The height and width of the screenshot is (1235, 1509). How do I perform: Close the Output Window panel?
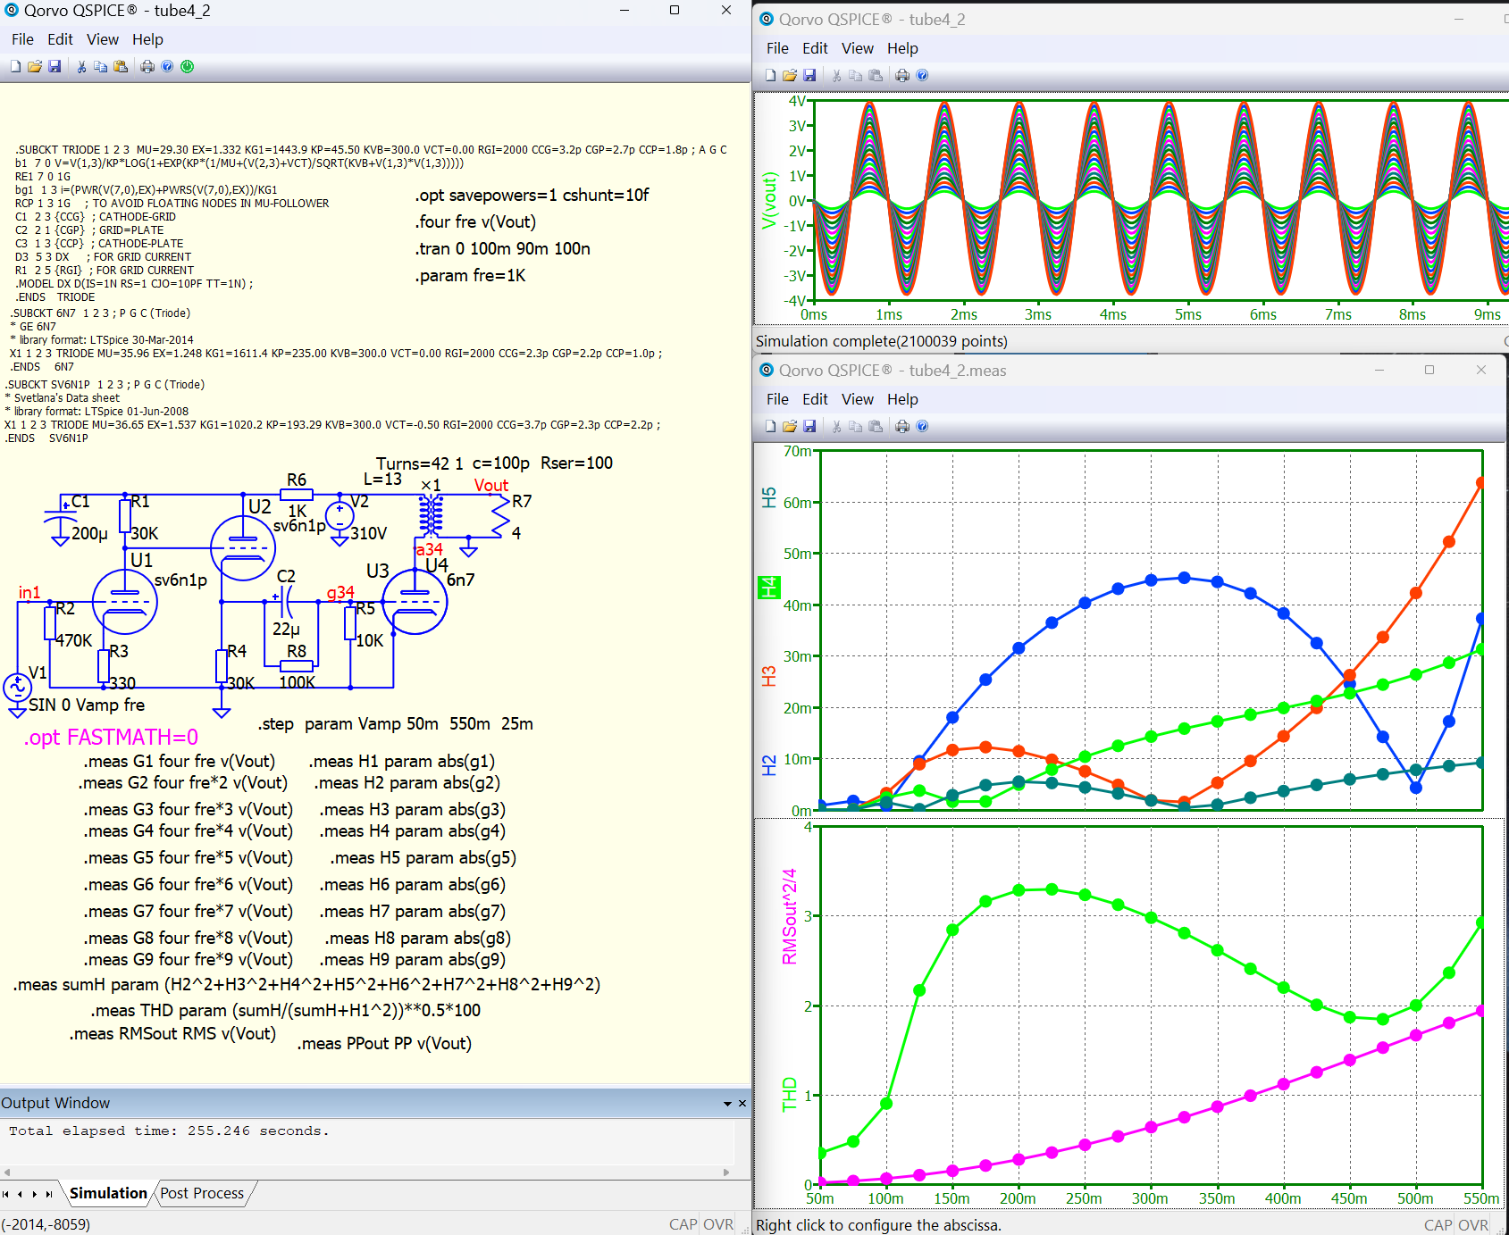[x=742, y=1104]
